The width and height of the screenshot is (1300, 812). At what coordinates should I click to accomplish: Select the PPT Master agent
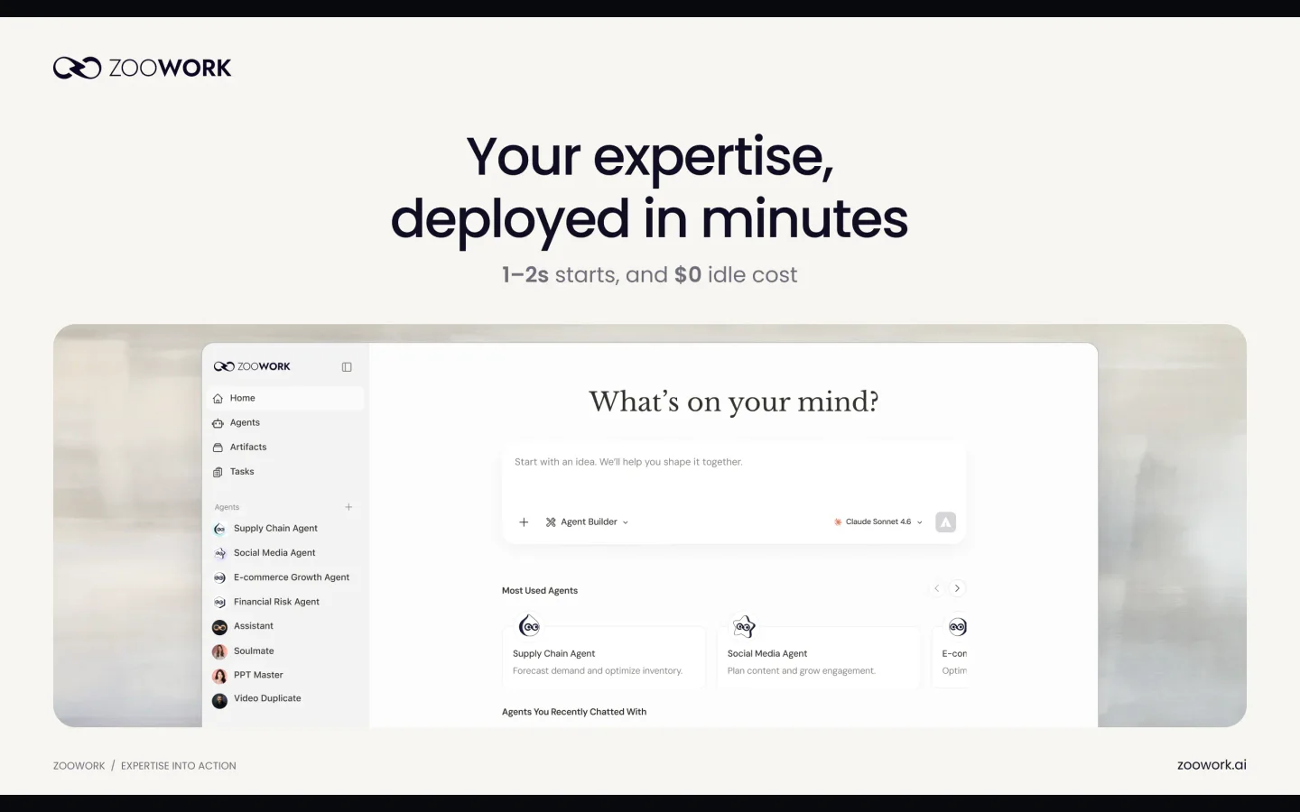point(285,675)
